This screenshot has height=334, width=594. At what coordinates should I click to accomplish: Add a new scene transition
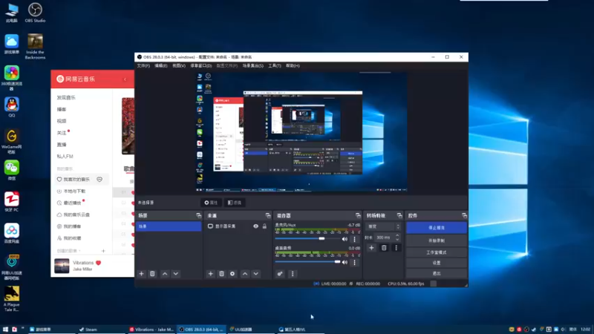[x=371, y=248]
